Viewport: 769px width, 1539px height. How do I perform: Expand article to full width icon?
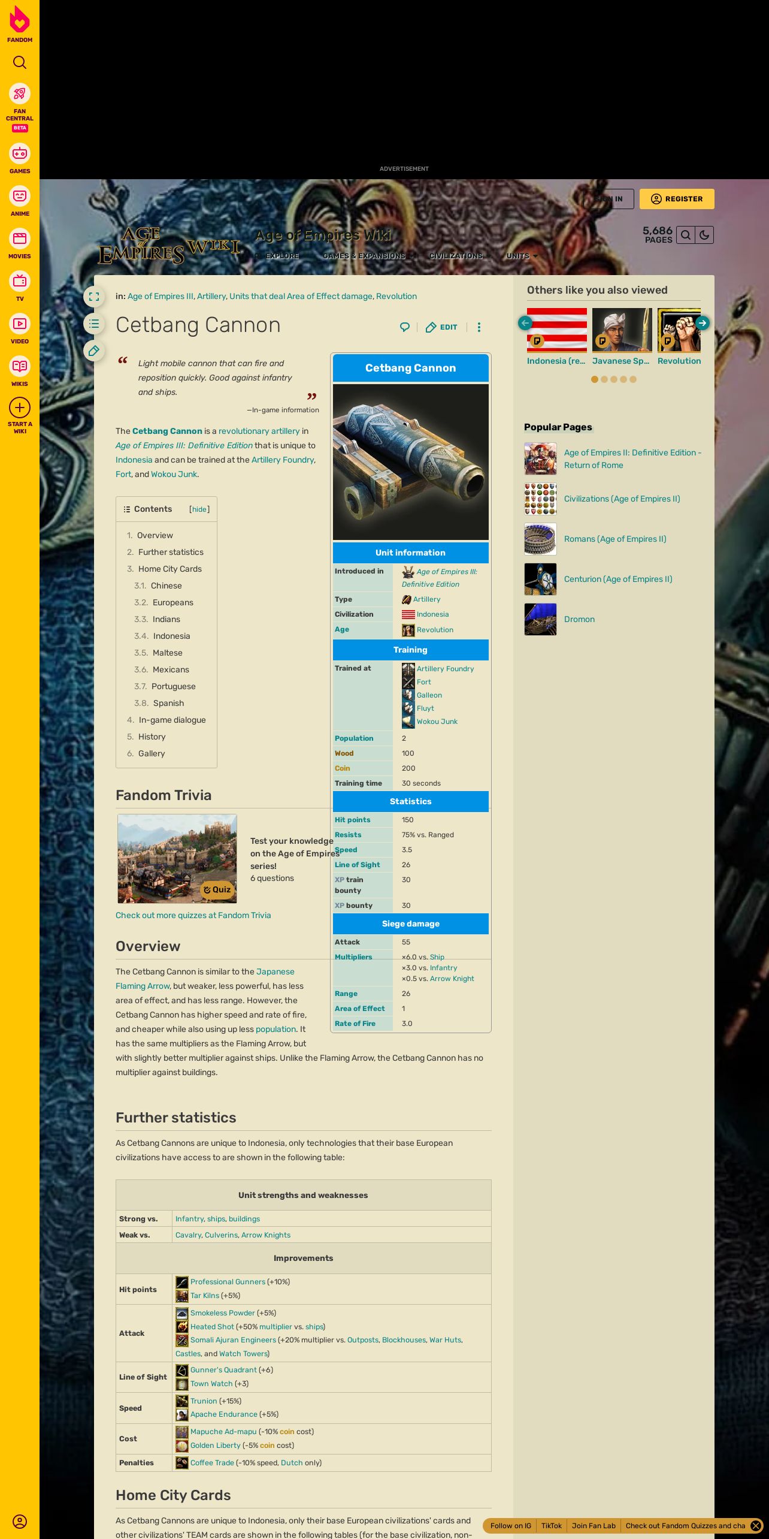pos(94,297)
